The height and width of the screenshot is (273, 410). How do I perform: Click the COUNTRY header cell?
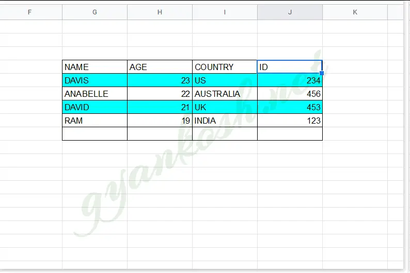225,67
